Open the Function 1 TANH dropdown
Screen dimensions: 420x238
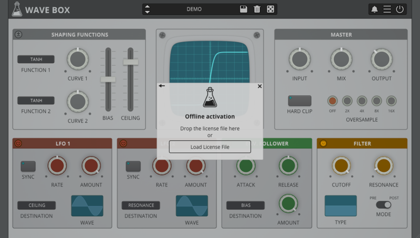point(36,59)
